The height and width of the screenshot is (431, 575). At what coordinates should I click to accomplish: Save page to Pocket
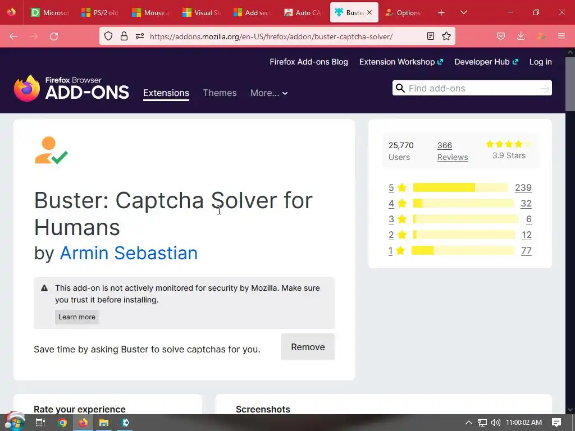coord(500,36)
